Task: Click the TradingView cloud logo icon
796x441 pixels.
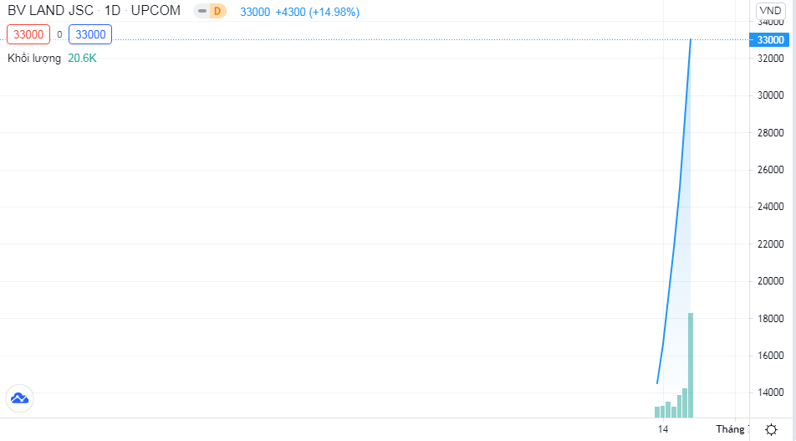Action: 19,398
